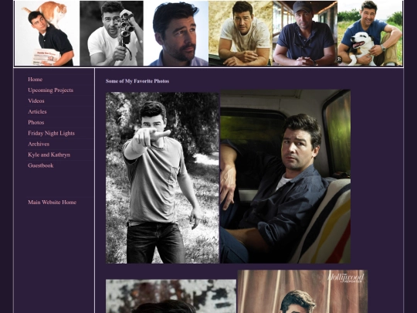Open the Guestbook page
The height and width of the screenshot is (313, 417).
tap(41, 165)
